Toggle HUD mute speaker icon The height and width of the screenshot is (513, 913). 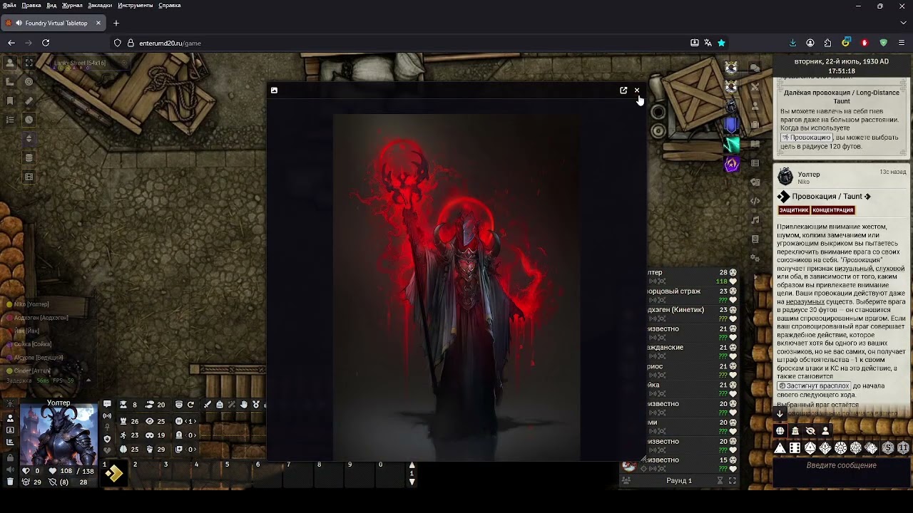(10, 469)
